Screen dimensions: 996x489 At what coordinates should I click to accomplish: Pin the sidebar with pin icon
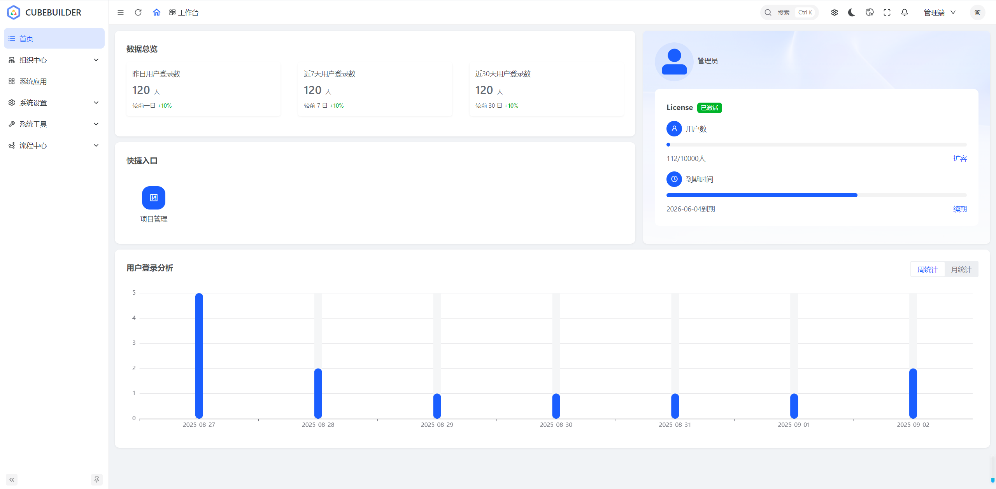point(96,479)
